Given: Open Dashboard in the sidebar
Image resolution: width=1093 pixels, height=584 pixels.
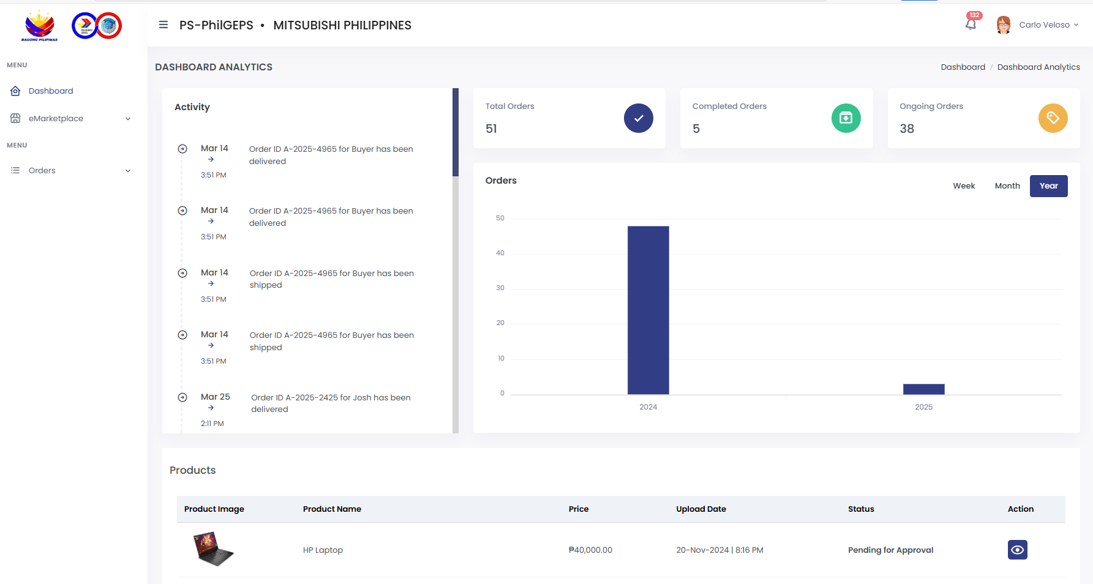Looking at the screenshot, I should pyautogui.click(x=51, y=91).
